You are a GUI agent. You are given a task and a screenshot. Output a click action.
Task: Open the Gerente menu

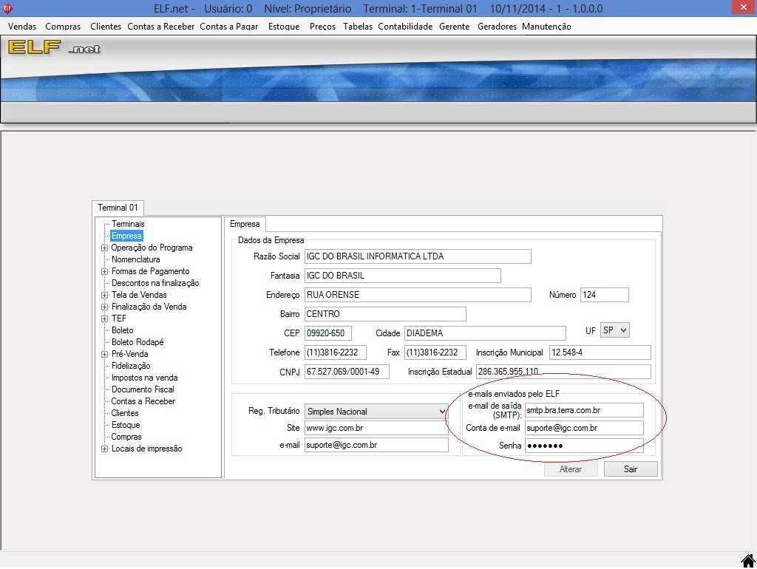tap(455, 27)
